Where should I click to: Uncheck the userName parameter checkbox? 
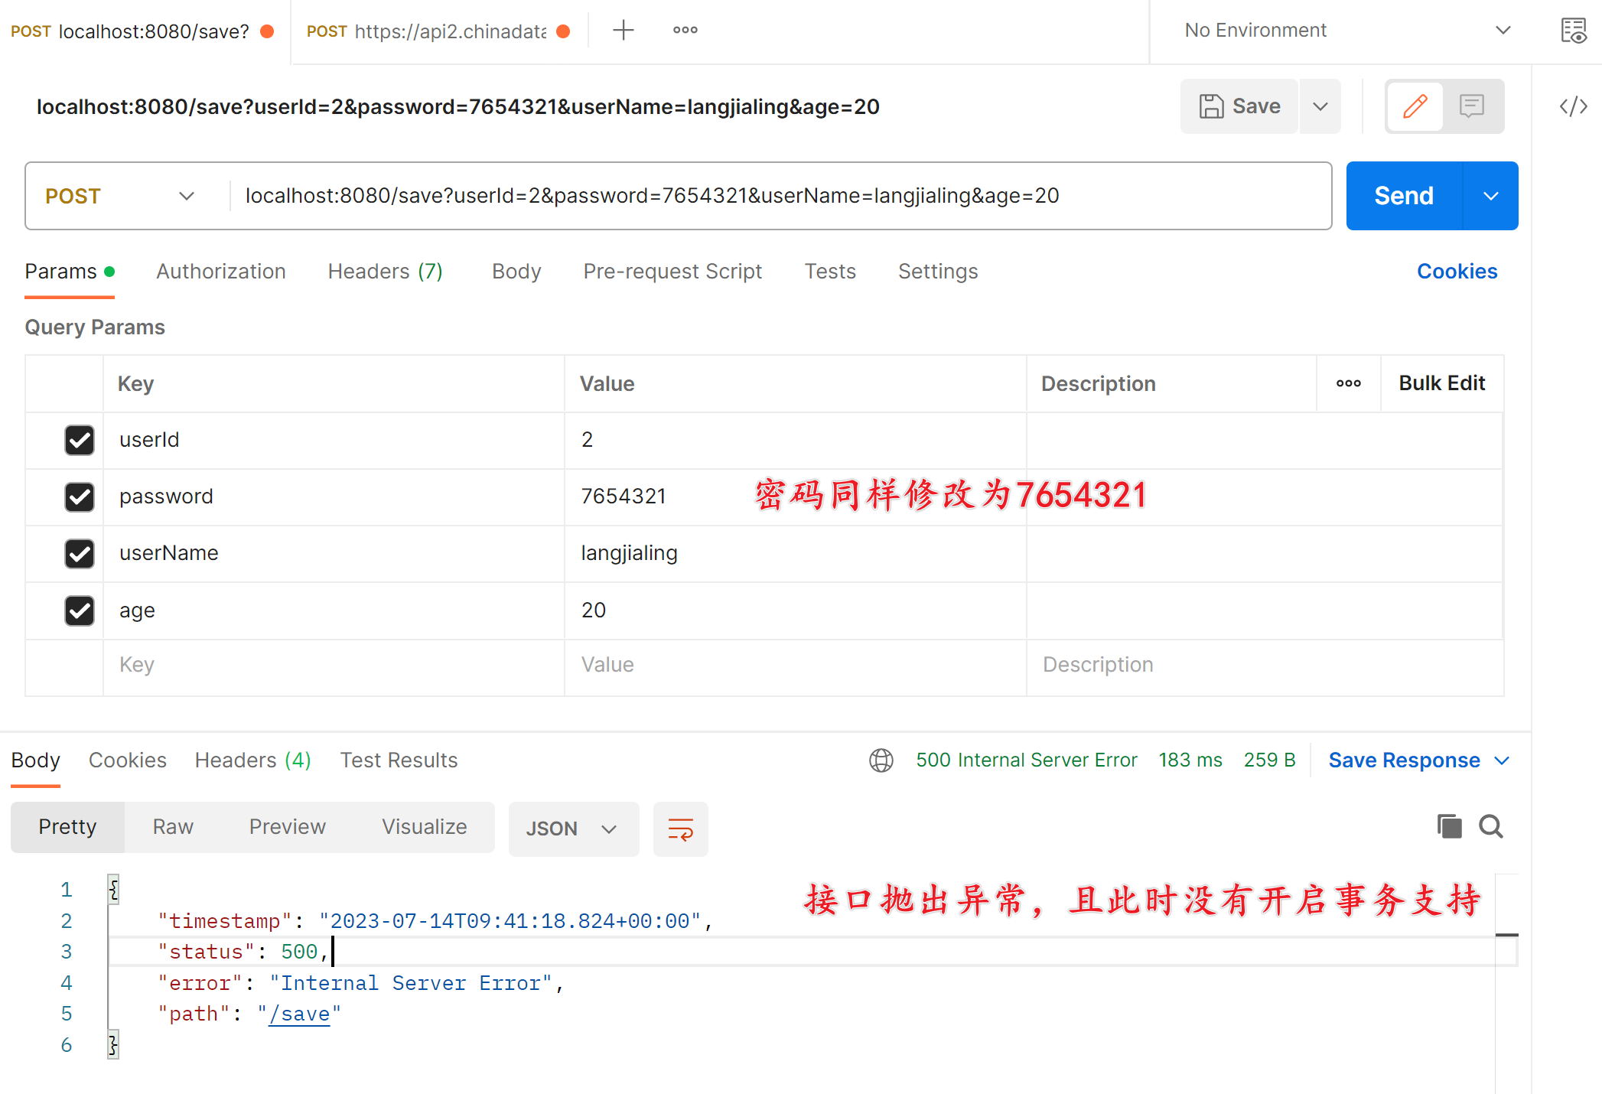[80, 553]
